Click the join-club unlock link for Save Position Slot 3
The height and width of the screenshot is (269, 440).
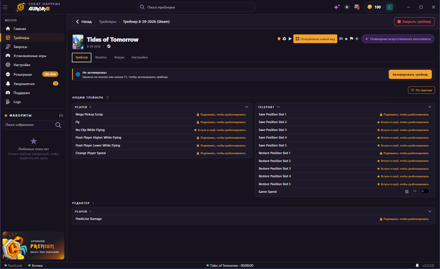[x=403, y=130]
